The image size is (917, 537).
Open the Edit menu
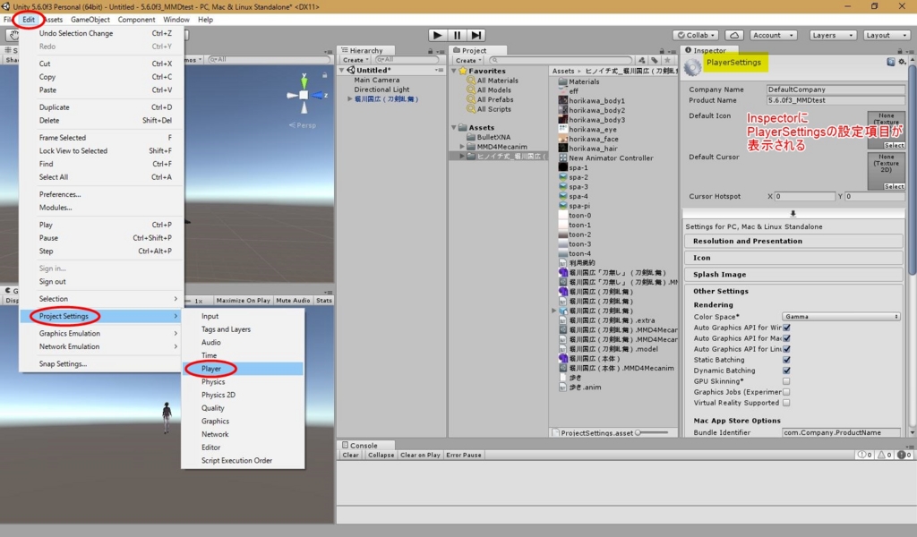click(29, 20)
